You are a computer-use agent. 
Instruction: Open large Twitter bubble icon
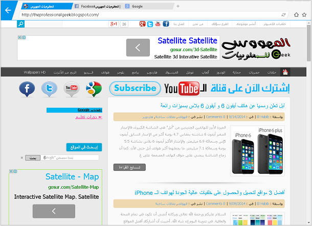pos(49,89)
